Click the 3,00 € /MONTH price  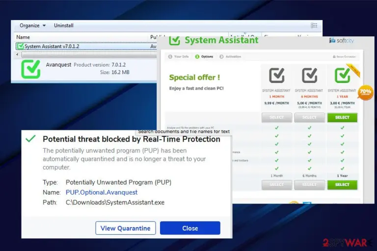(x=342, y=103)
